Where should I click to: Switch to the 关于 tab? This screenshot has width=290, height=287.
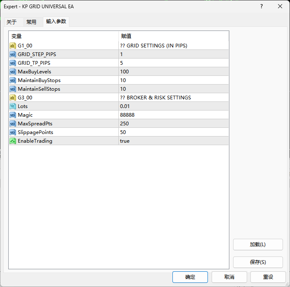click(12, 22)
